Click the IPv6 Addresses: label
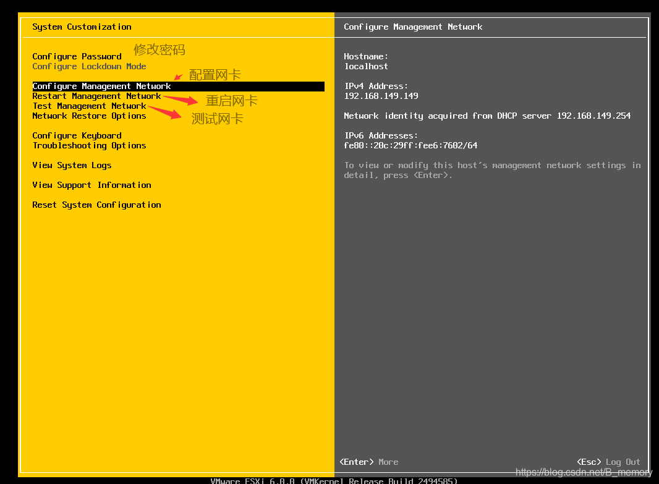 coord(381,136)
